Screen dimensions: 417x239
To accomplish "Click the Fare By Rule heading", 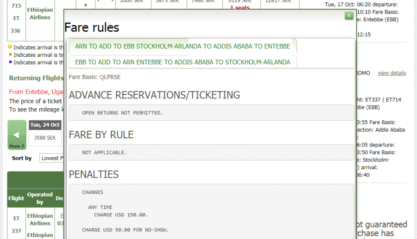I will coord(101,135).
